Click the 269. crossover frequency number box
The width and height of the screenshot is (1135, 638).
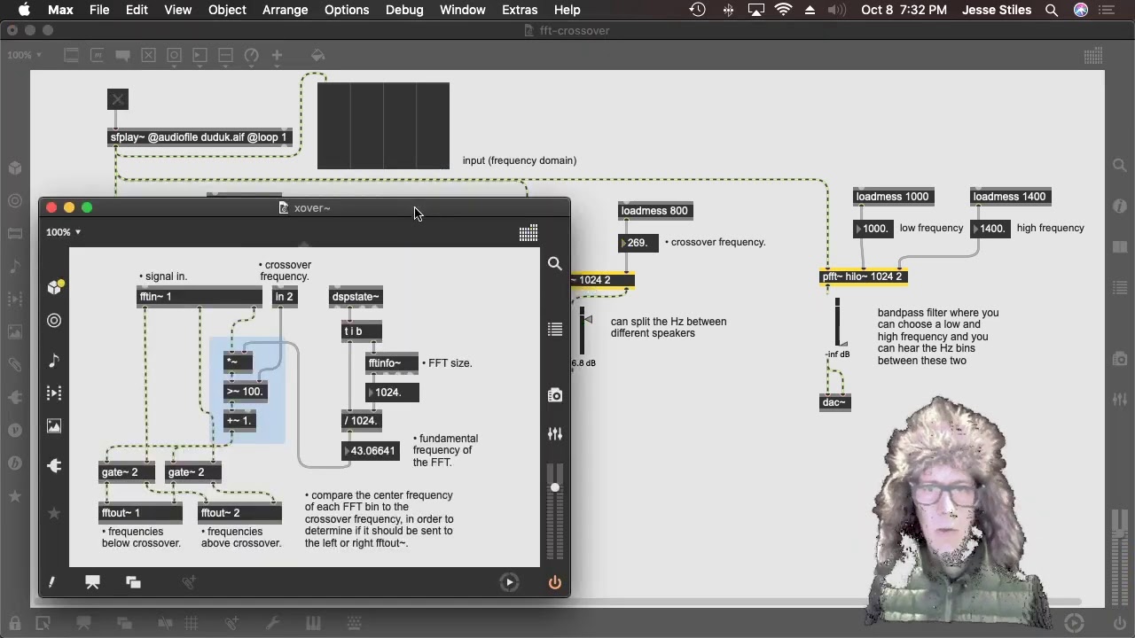click(x=638, y=243)
